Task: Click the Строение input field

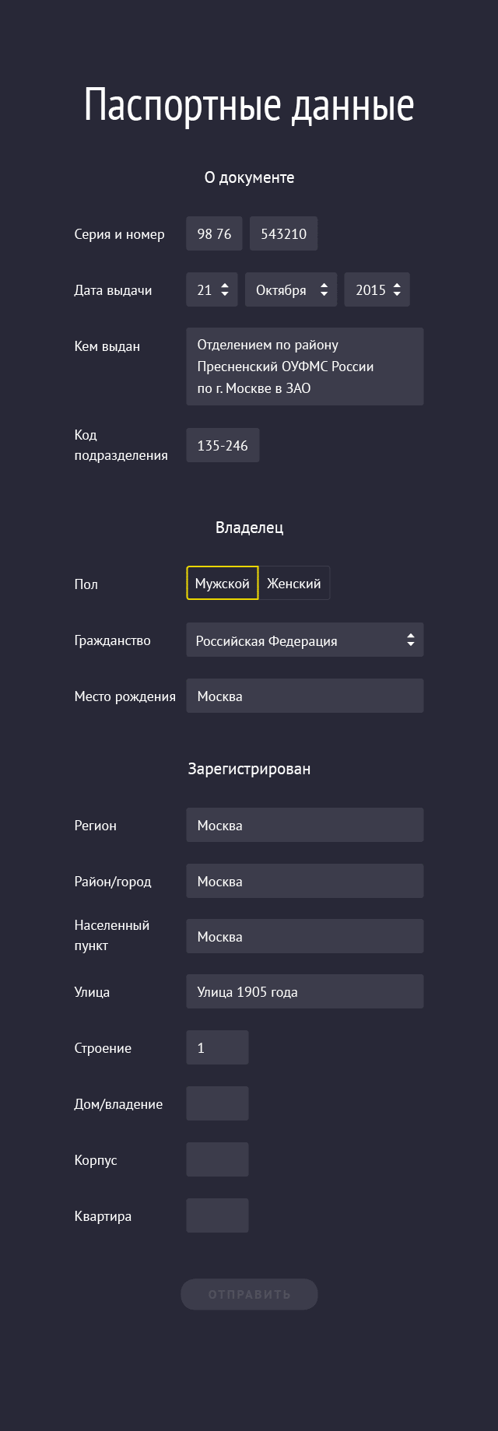Action: 217,1047
